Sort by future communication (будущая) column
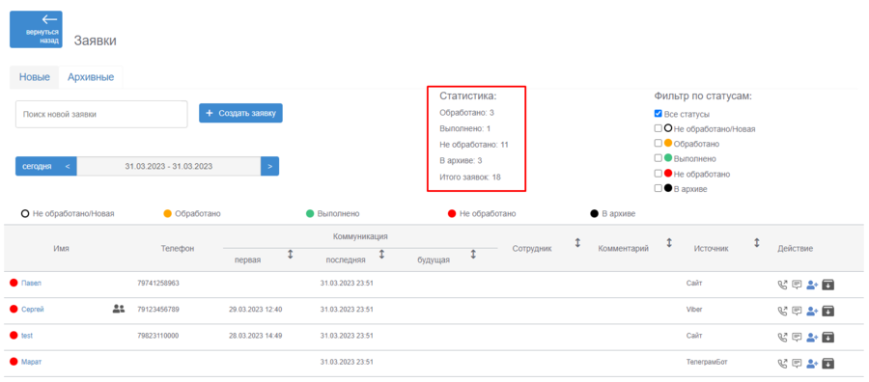 coord(473,255)
